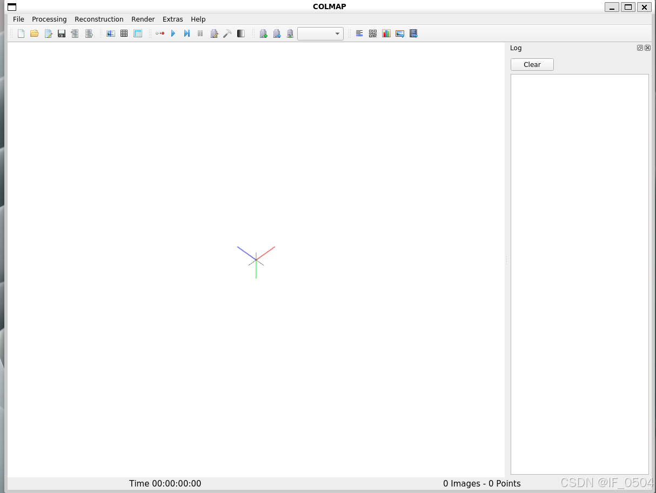
Task: Click the Export model toolbar icon
Action: [89, 33]
